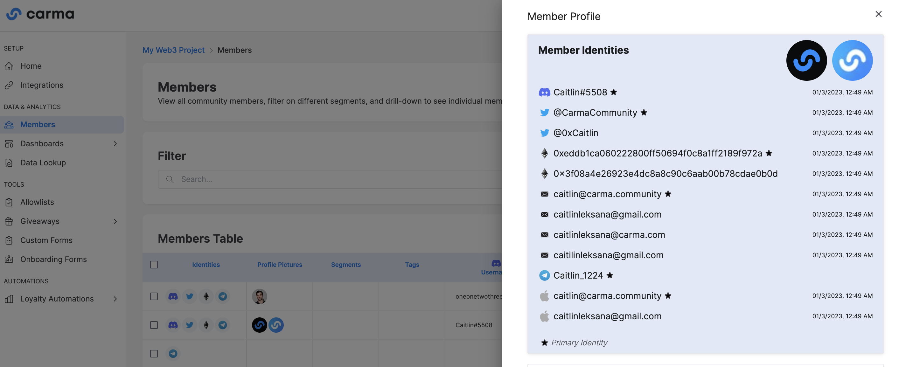
Task: Click the Twitter icon next to @CarmaCommunity
Action: (x=544, y=113)
